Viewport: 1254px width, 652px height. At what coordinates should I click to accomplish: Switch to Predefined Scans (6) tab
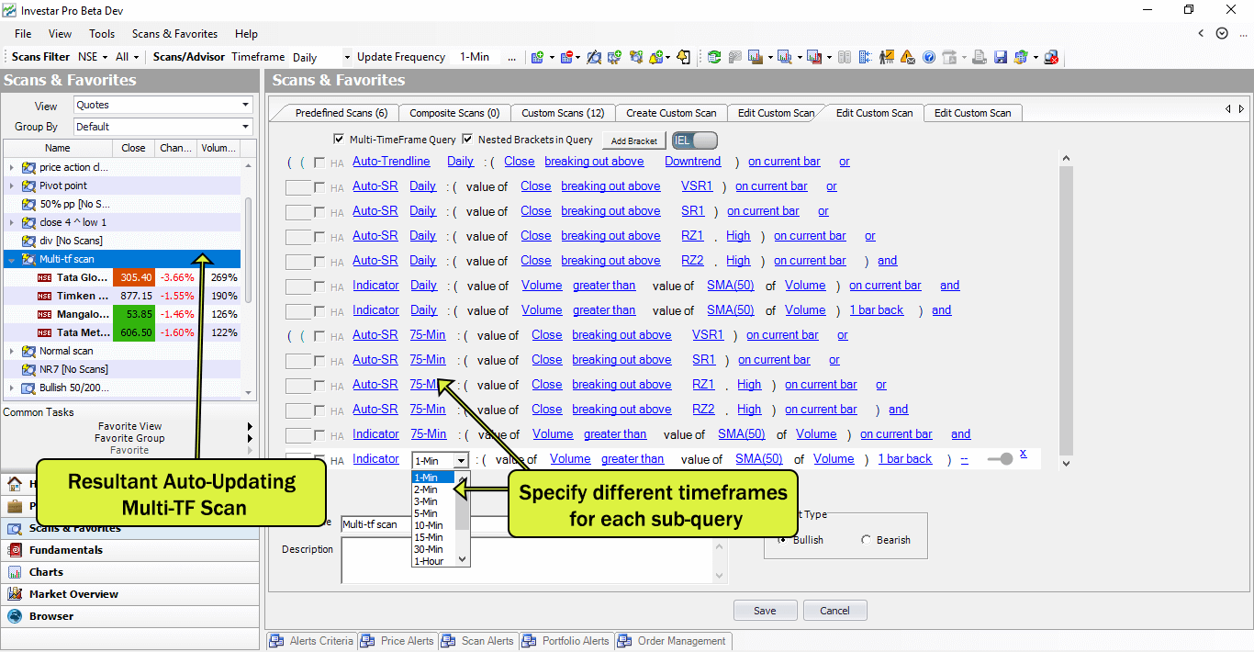[341, 113]
